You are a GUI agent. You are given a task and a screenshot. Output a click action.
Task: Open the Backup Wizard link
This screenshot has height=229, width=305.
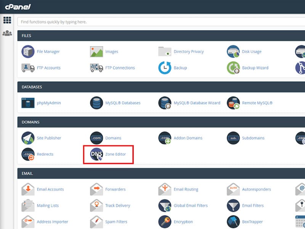[255, 68]
